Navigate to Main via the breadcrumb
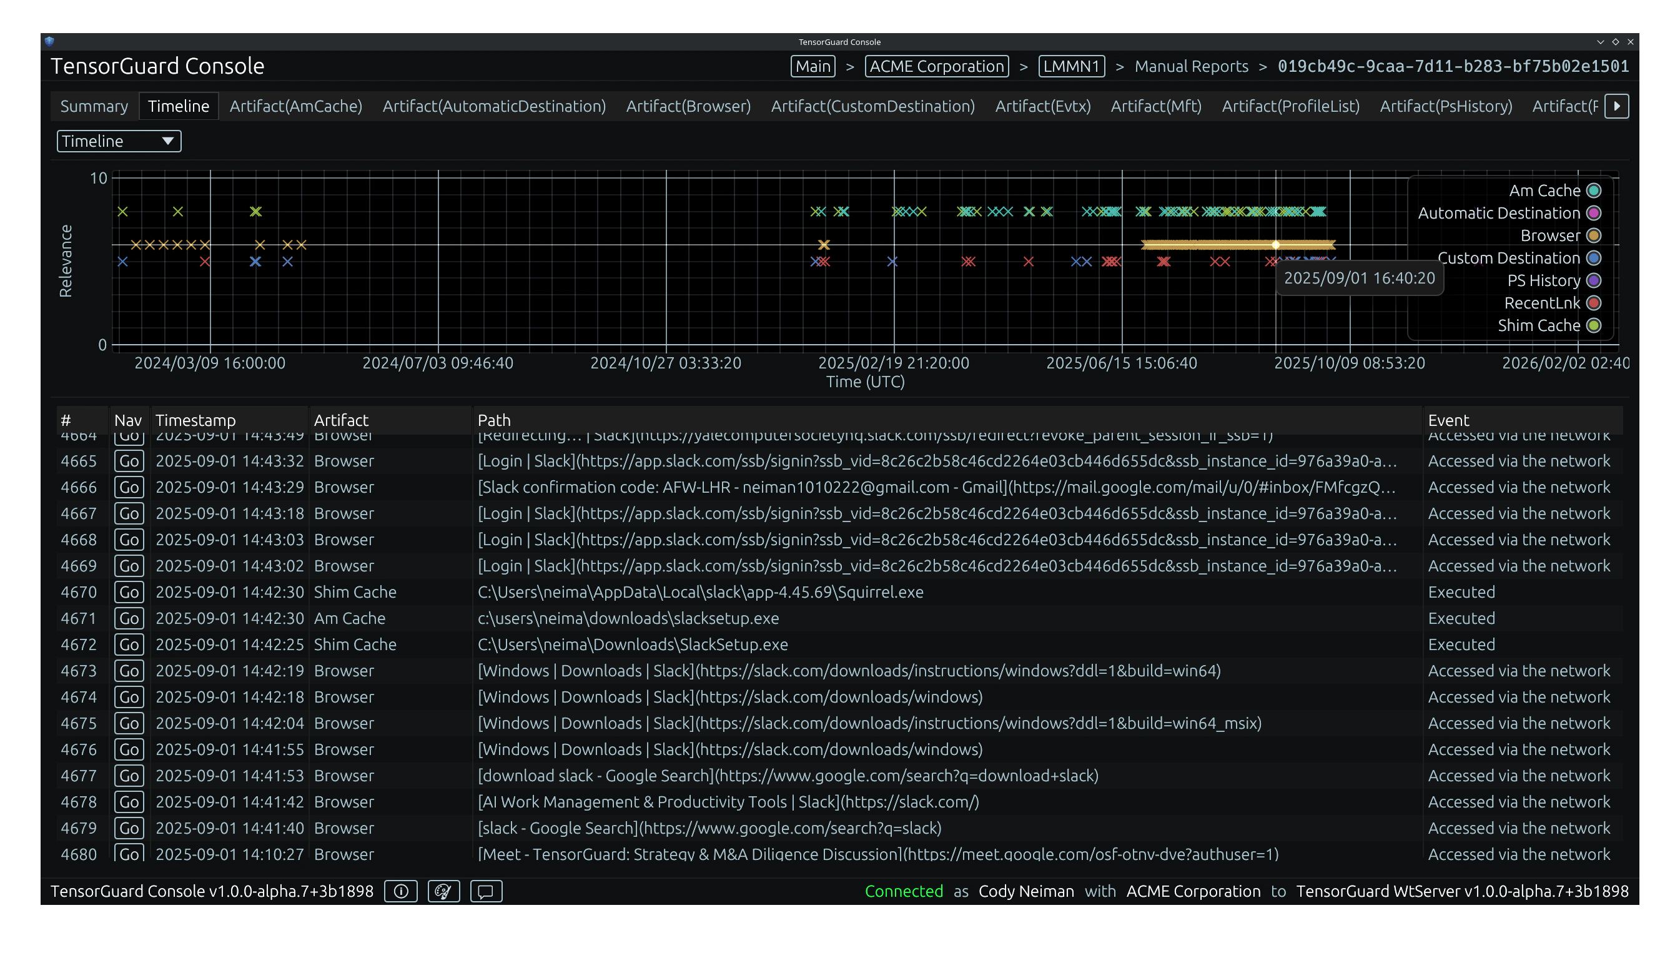This screenshot has height=953, width=1680. coord(812,66)
